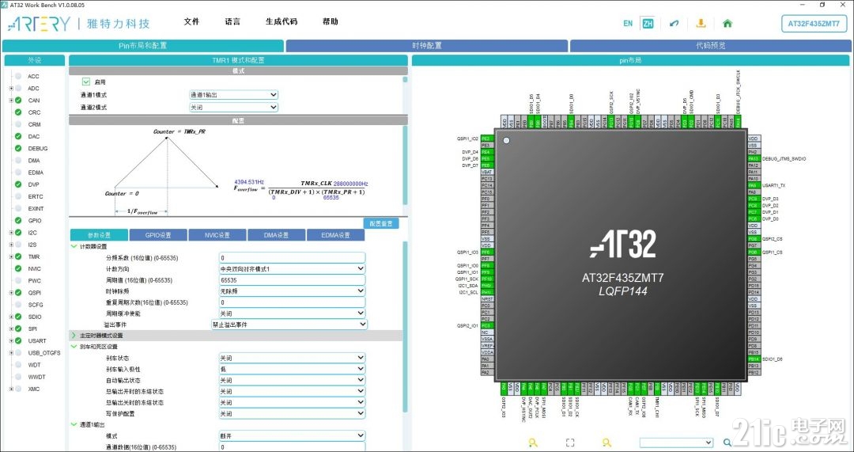
Task: Open pin search dropdown below chip
Action: pos(676,443)
